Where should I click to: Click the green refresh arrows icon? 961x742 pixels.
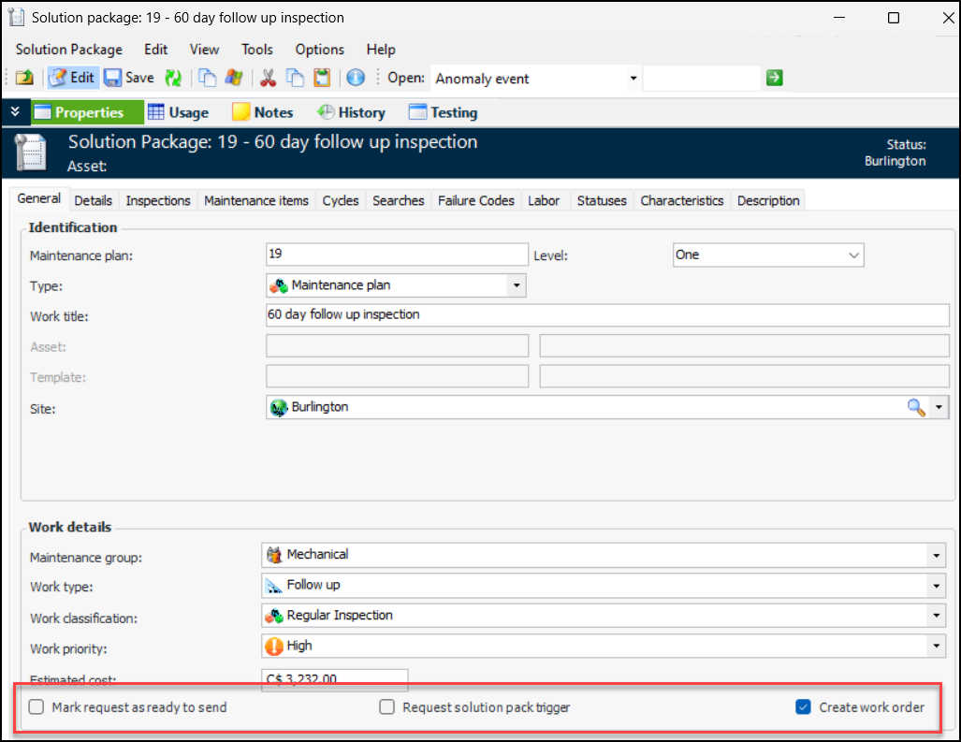[x=173, y=79]
